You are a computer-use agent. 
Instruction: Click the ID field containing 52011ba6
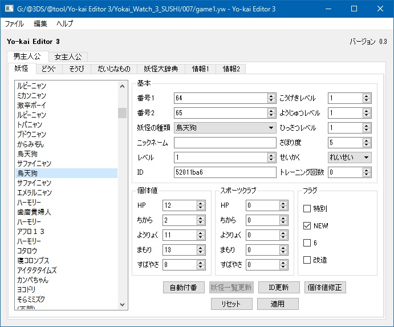point(225,172)
